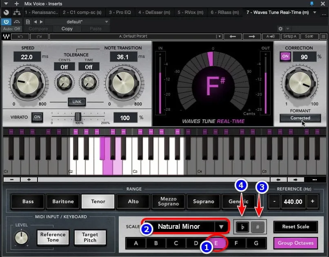Decrease reference Hz with minus
This screenshot has height=257, width=329.
pos(274,201)
